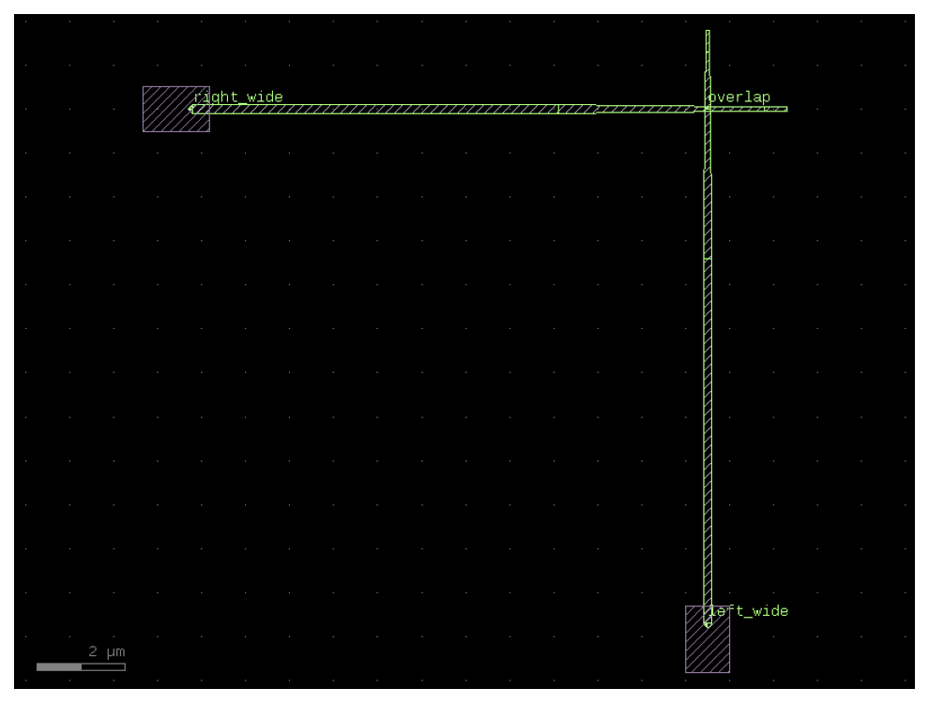Click the 'left_wide' port label
This screenshot has height=703, width=929.
pos(748,611)
